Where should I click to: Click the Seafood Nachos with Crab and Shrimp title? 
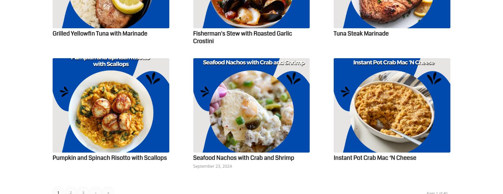[244, 158]
